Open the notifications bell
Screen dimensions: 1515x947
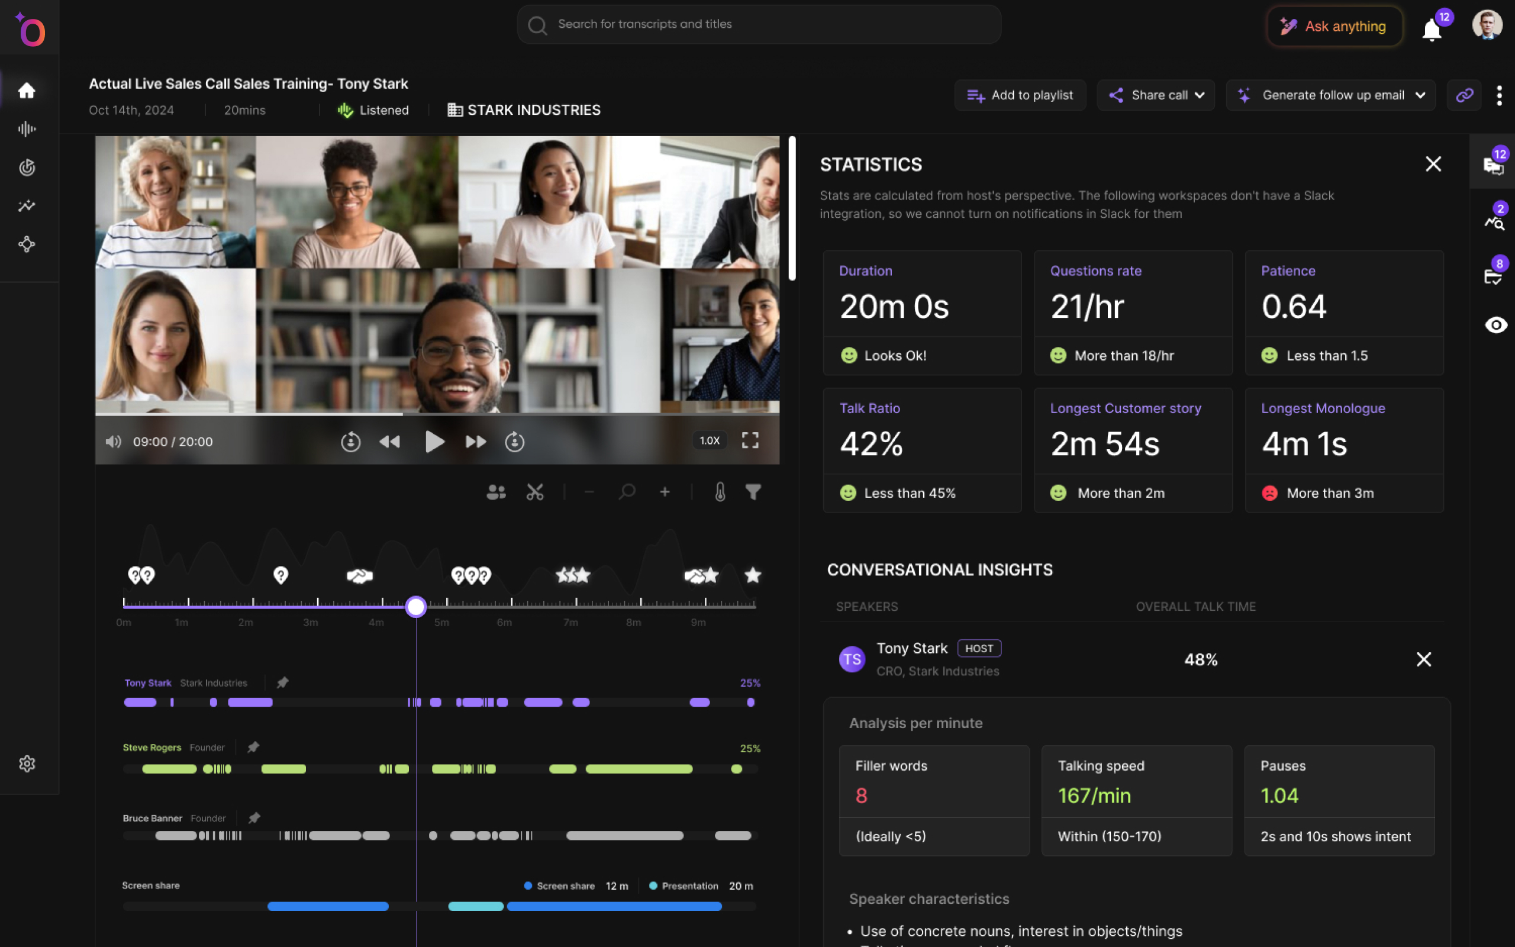pos(1432,30)
